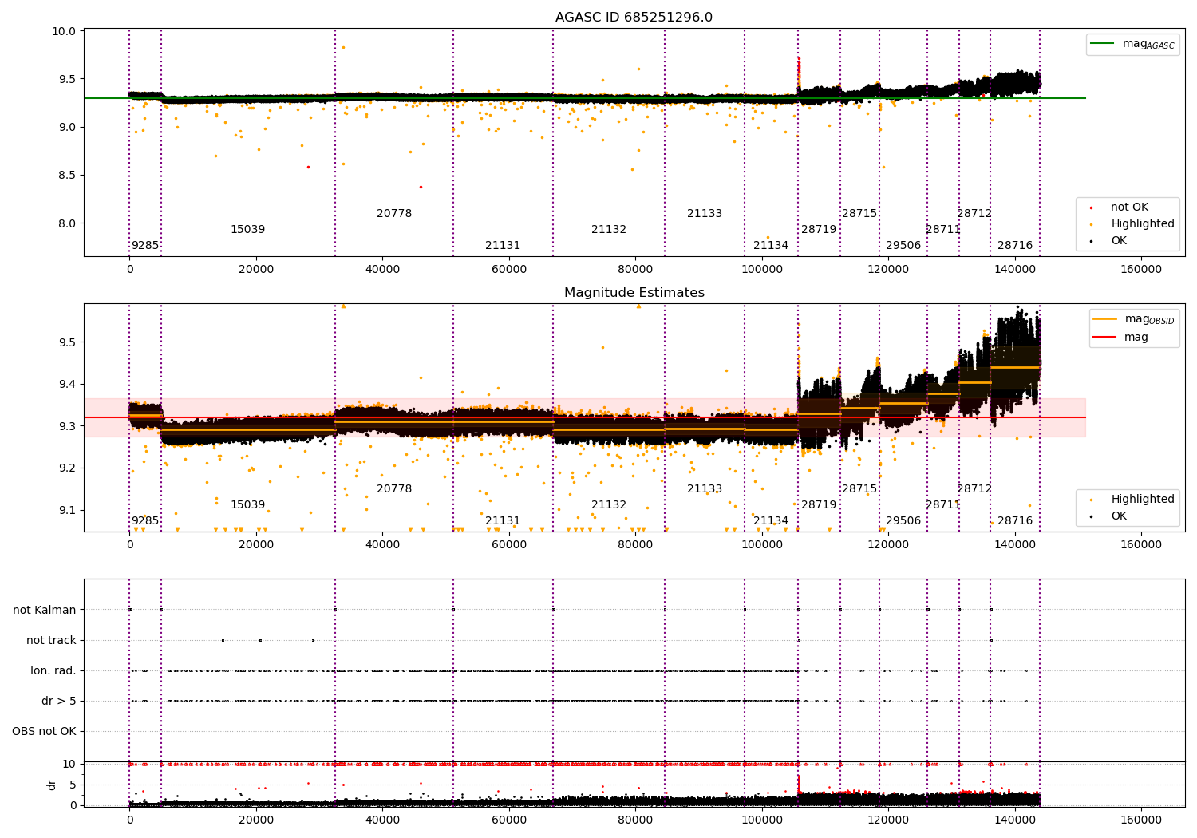Screen dimensions: 1197x838
Task: Select obsid label 28712 in the AGASC plot
Action: tap(974, 214)
